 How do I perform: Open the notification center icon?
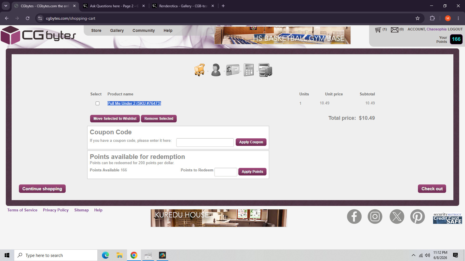click(x=455, y=255)
